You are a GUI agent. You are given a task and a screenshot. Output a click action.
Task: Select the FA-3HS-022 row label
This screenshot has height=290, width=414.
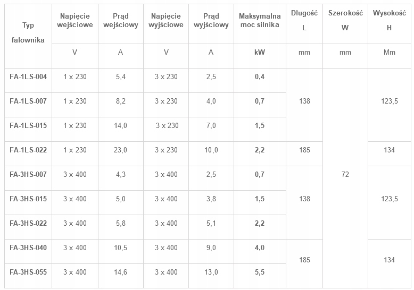click(x=28, y=223)
